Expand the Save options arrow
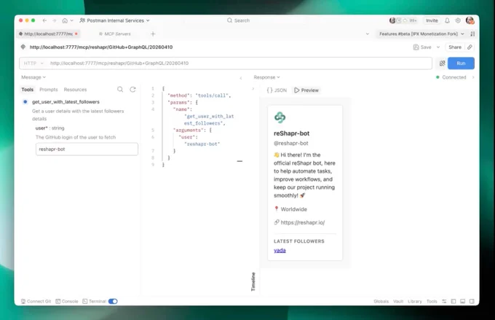Screen dimensions: 495x320 438,47
